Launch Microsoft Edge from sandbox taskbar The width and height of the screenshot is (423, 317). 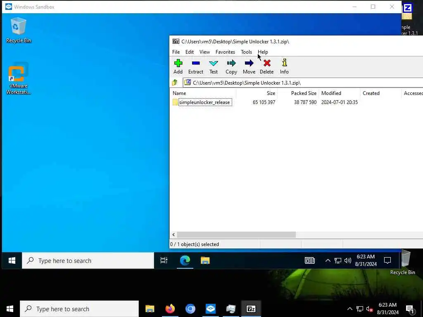coord(185,260)
